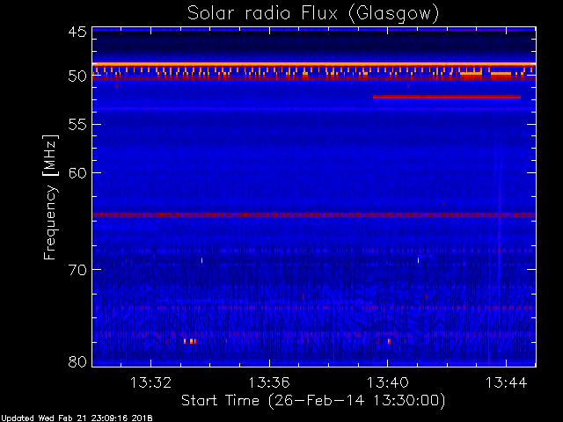Click the yellow spot near 69 MHz after 13:40
Screen dimensions: 563x422
pos(419,260)
